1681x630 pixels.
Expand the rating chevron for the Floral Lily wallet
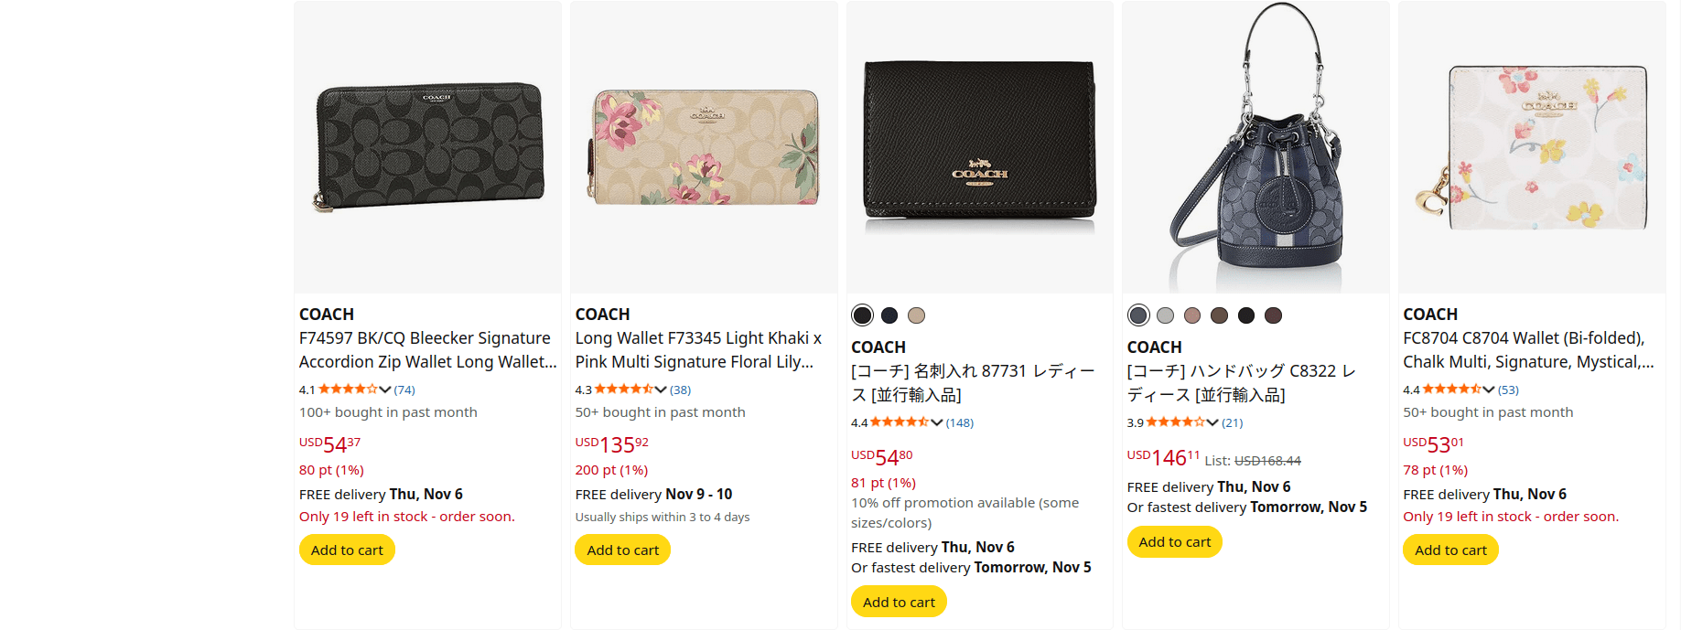[x=661, y=390]
